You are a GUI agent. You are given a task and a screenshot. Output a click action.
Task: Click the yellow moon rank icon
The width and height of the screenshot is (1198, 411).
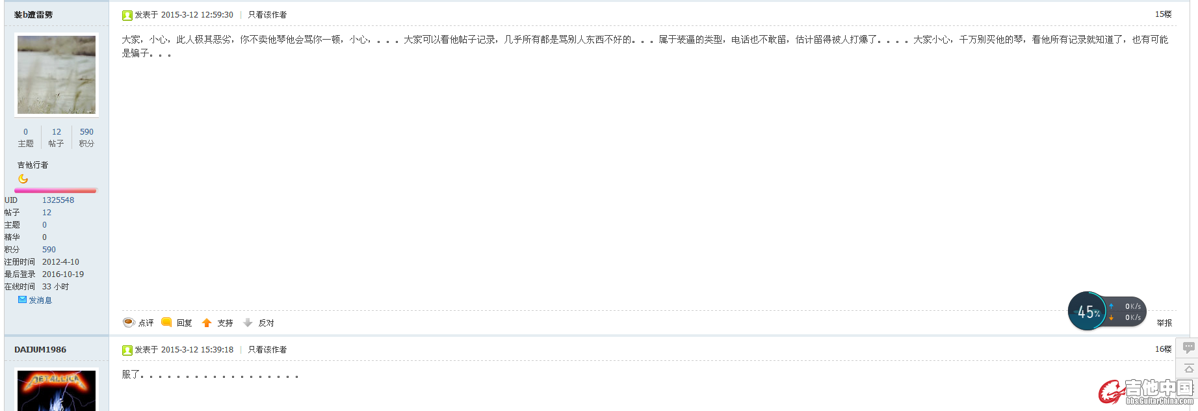(x=23, y=179)
